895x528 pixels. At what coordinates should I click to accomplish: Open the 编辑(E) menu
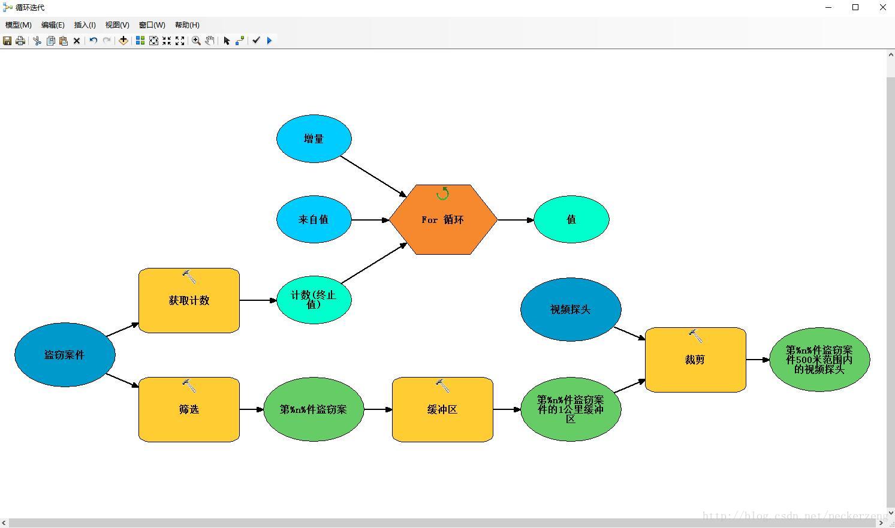click(53, 25)
